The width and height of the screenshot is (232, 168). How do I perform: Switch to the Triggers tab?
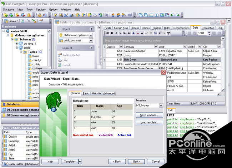[157, 28]
